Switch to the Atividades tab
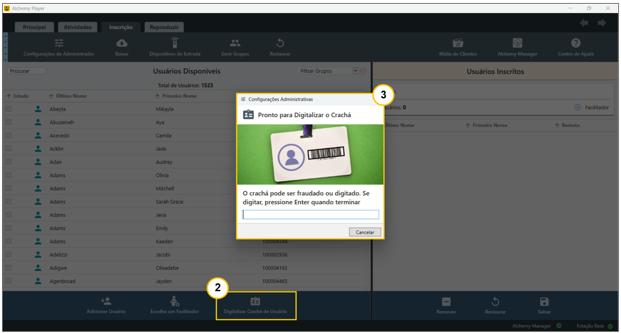 click(x=78, y=27)
